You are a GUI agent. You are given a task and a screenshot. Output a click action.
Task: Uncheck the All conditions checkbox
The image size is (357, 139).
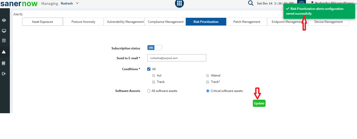coord(149,69)
